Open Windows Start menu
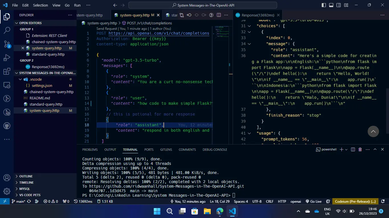Image resolution: width=389 pixels, height=218 pixels. point(157,211)
